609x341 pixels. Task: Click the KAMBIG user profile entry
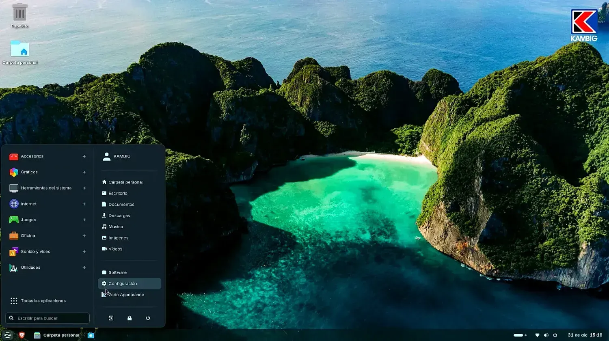tap(122, 156)
